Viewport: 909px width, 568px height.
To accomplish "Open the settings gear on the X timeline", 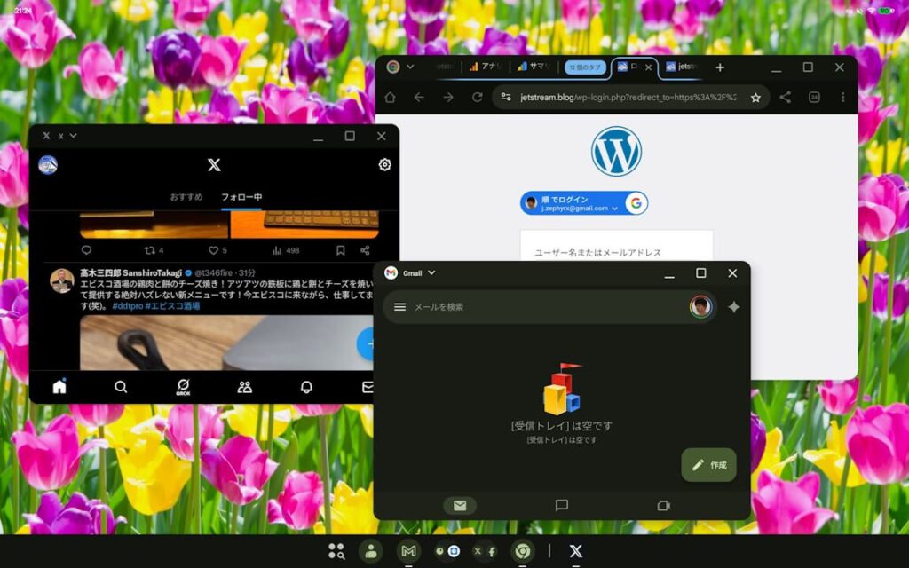I will tap(383, 164).
